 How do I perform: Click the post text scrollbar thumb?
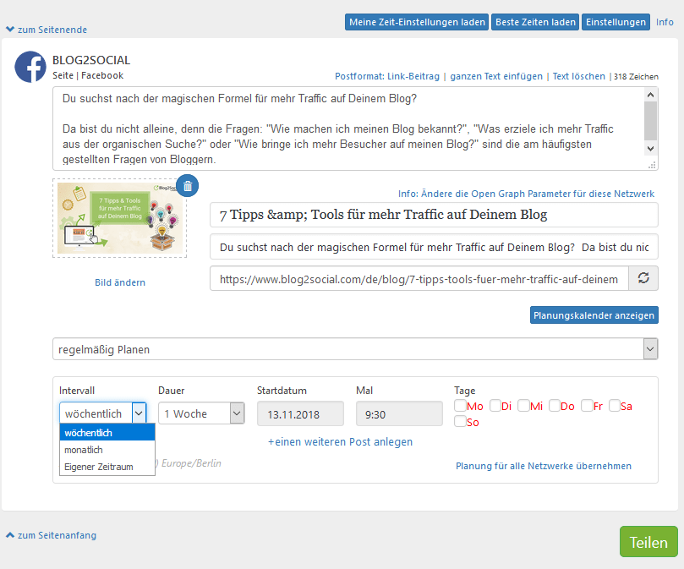[x=650, y=121]
